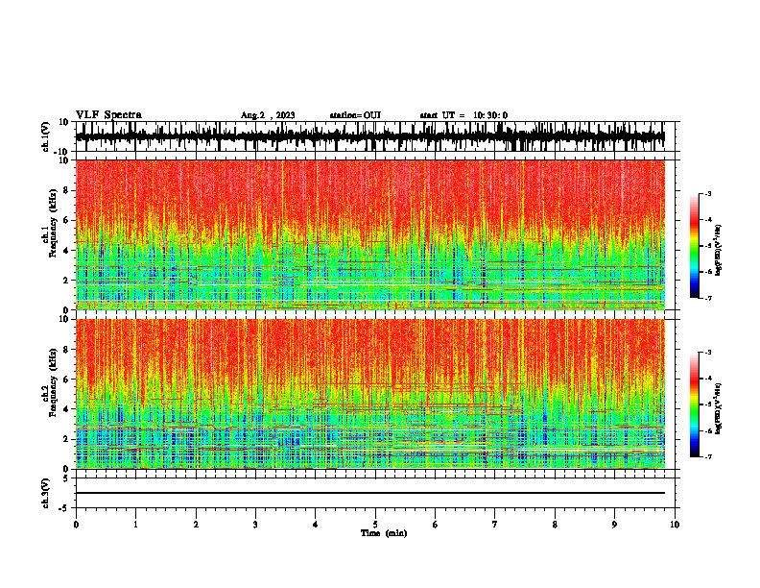Image resolution: width=760 pixels, height=588 pixels.
Task: Click the time axis tick label '2'
Action: pyautogui.click(x=196, y=525)
